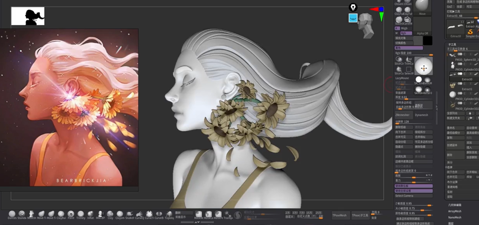Select the SkinShade material sphere
The height and width of the screenshot is (225, 479).
point(419,89)
